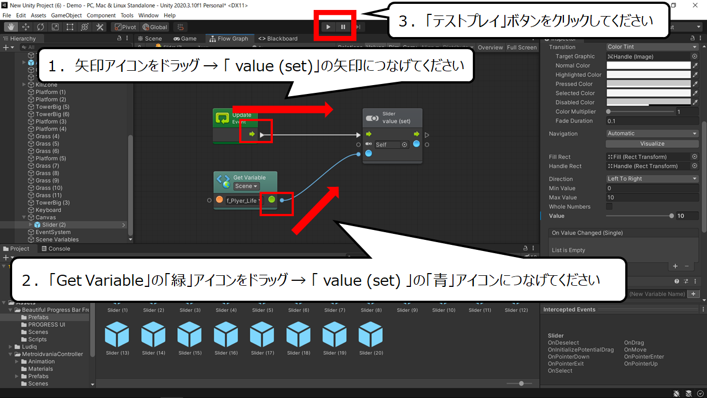This screenshot has width=707, height=398.
Task: Toggle Global handle rotation
Action: tap(154, 27)
